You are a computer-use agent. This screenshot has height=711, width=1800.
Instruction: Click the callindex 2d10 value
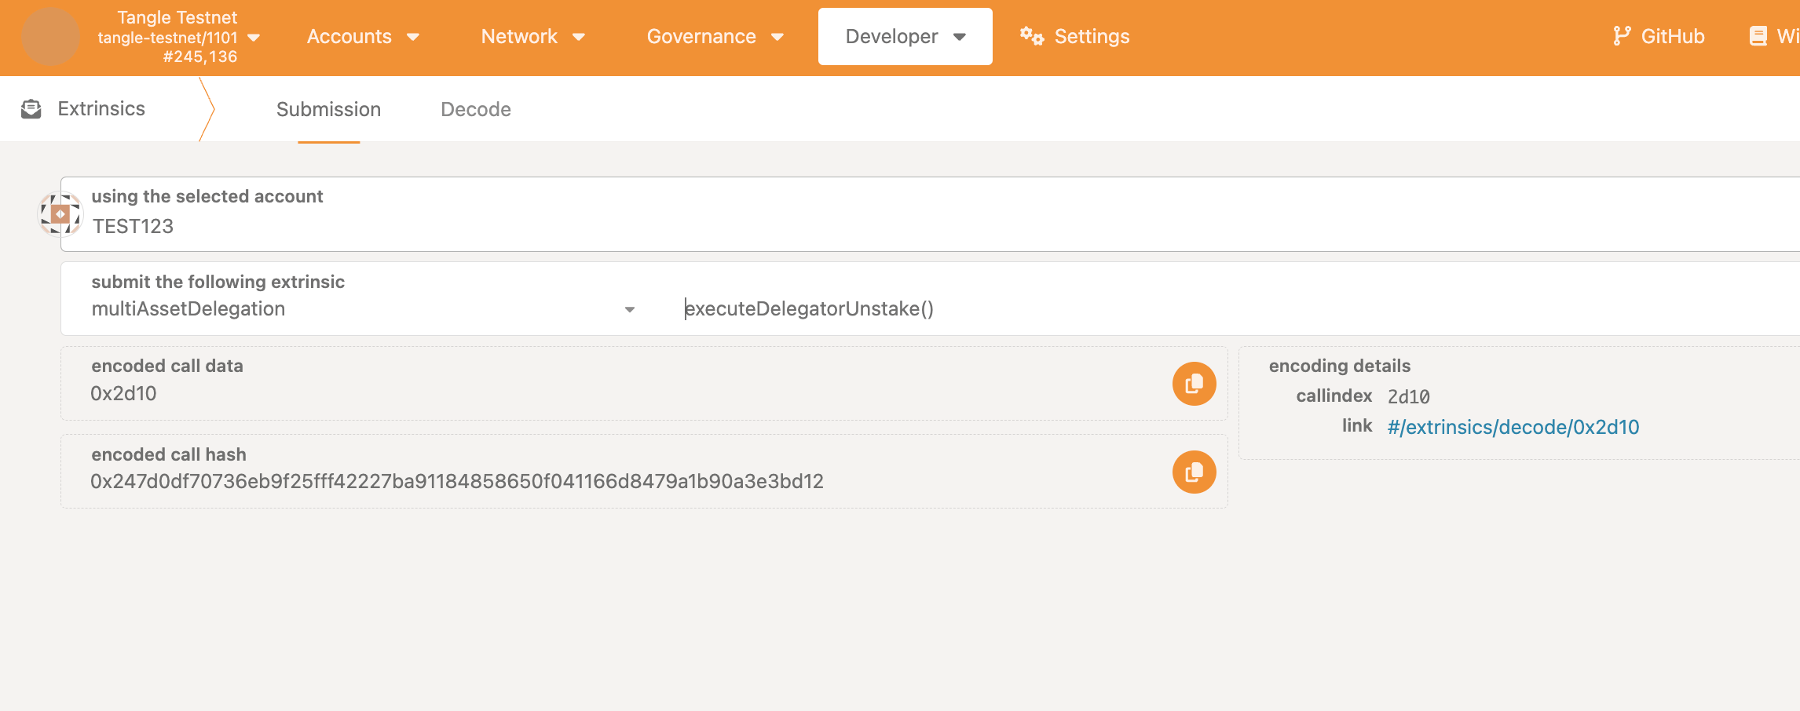pos(1408,396)
